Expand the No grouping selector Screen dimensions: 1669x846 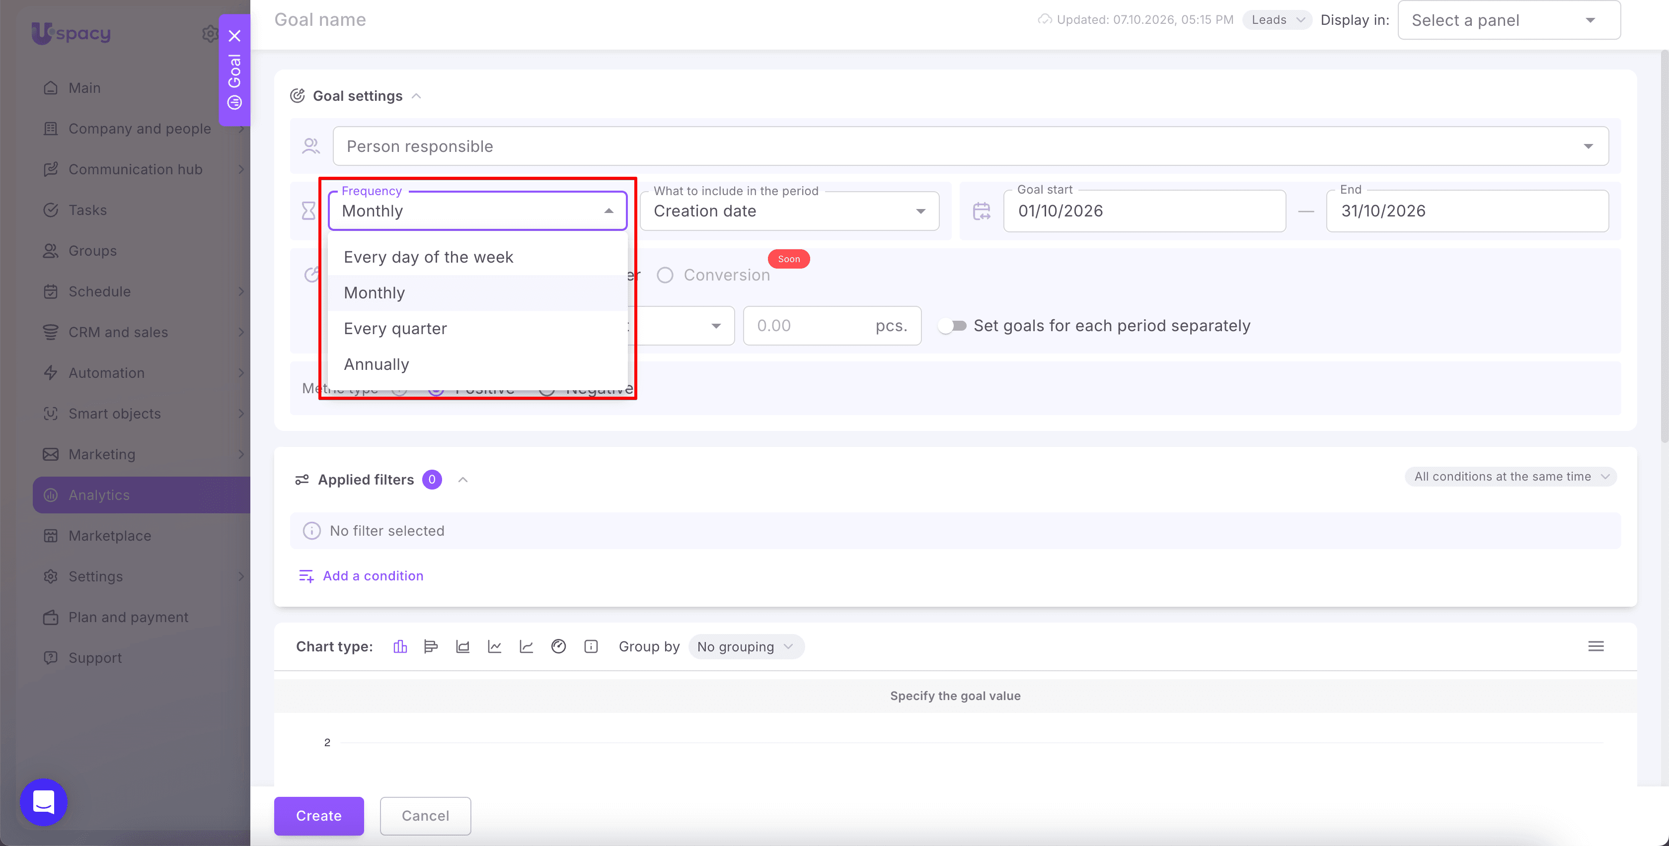(x=746, y=646)
